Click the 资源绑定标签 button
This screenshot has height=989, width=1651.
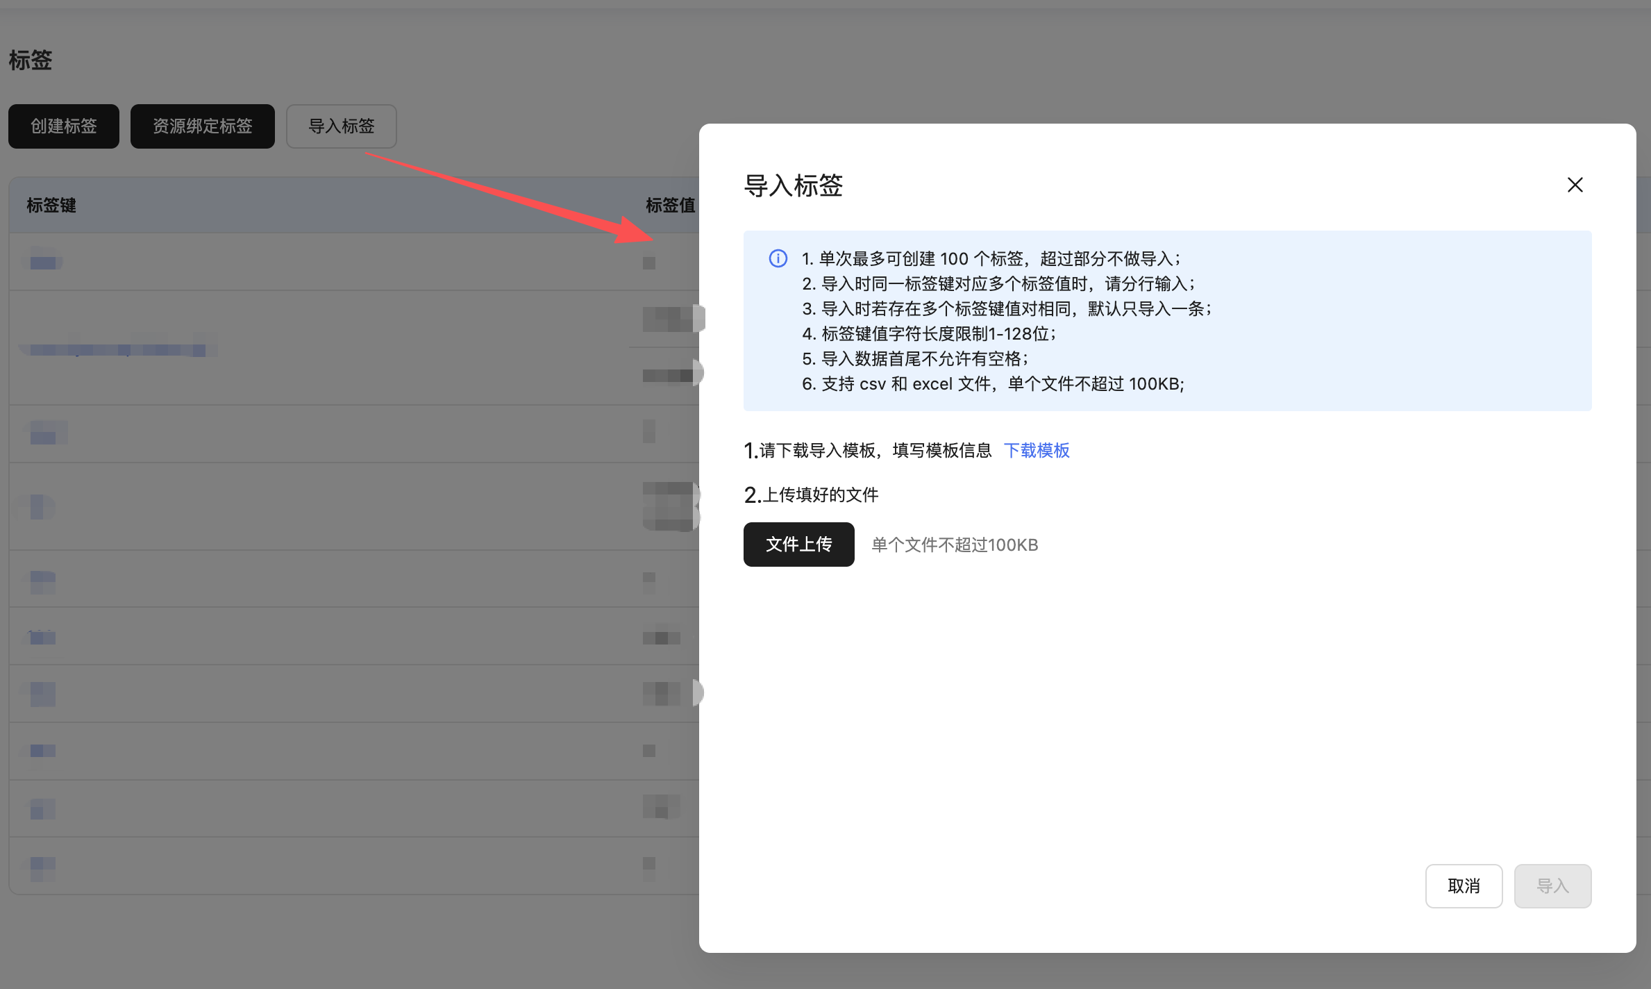202,126
